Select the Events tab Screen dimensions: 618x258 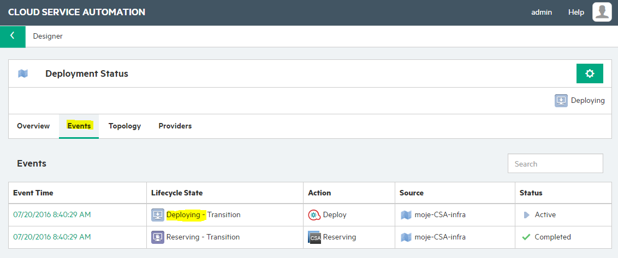pyautogui.click(x=79, y=126)
